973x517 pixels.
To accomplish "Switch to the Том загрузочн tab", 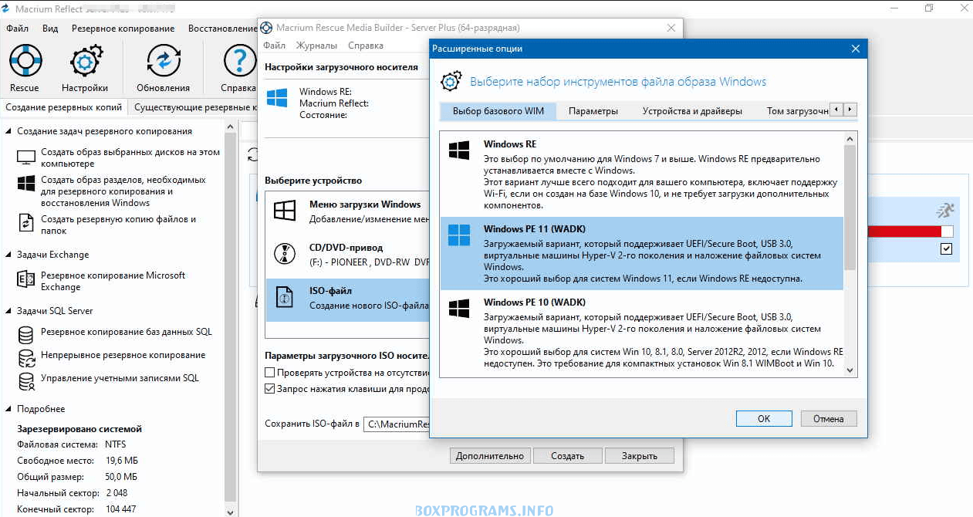I will 797,110.
